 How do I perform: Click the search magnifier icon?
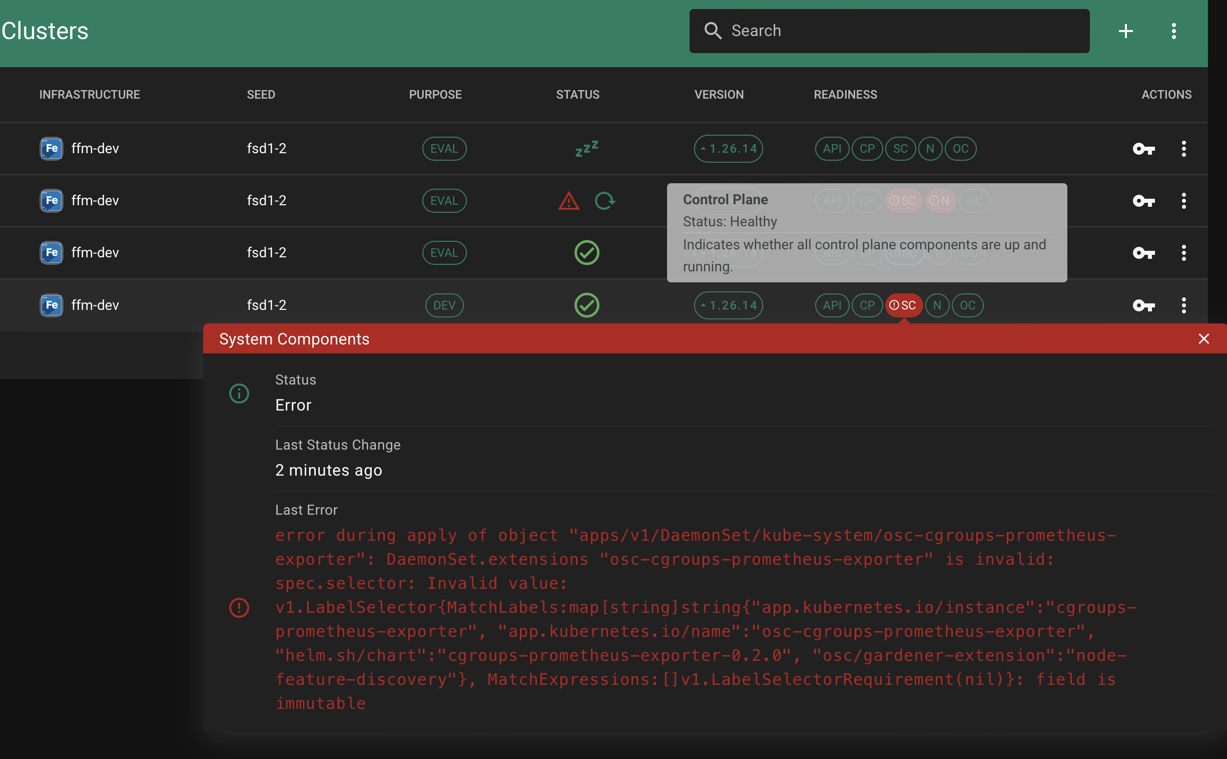[x=713, y=31]
